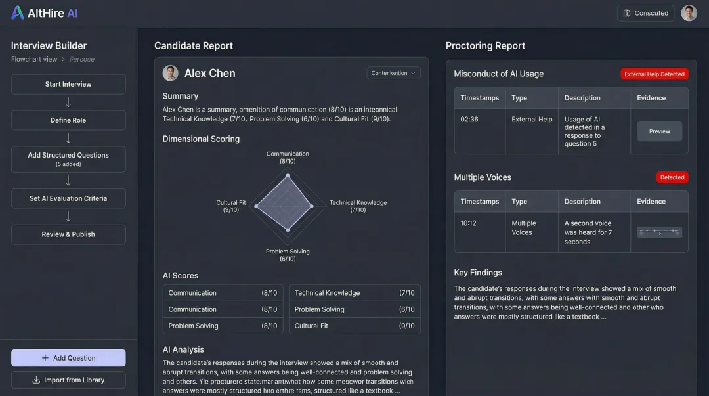Preview the External Help evidence
This screenshot has height=396, width=709.
tap(659, 131)
